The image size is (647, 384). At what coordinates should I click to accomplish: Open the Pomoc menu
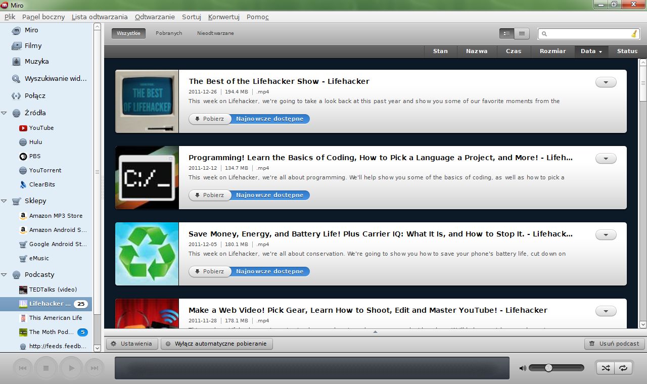(x=258, y=17)
